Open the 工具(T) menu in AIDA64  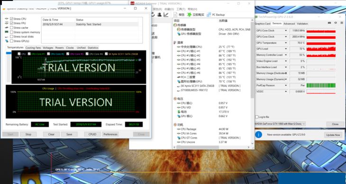[x=181, y=9]
